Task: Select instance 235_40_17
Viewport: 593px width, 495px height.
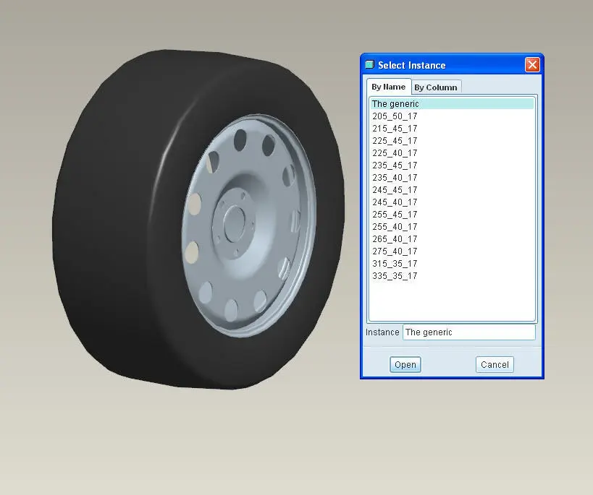Action: [x=452, y=178]
